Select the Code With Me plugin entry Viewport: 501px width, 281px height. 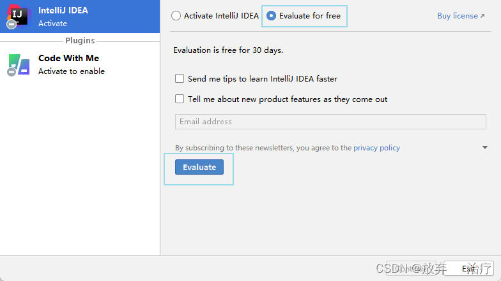click(80, 64)
